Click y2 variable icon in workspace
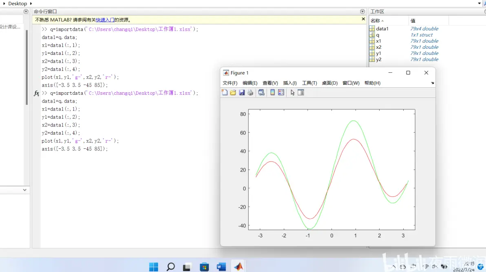This screenshot has width=486, height=272. tap(372, 59)
